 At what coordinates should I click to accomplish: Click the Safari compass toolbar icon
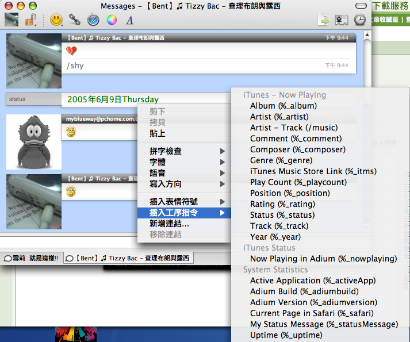tap(93, 20)
